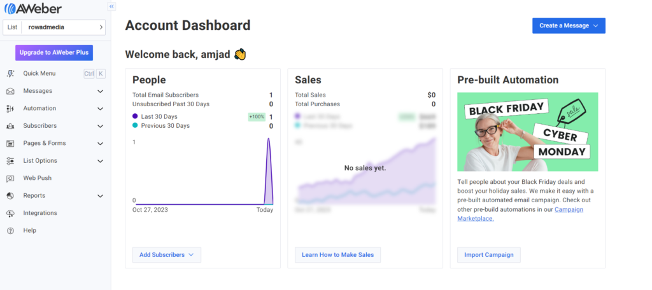Click the Pages & Forms icon
Image resolution: width=652 pixels, height=290 pixels.
coord(10,143)
